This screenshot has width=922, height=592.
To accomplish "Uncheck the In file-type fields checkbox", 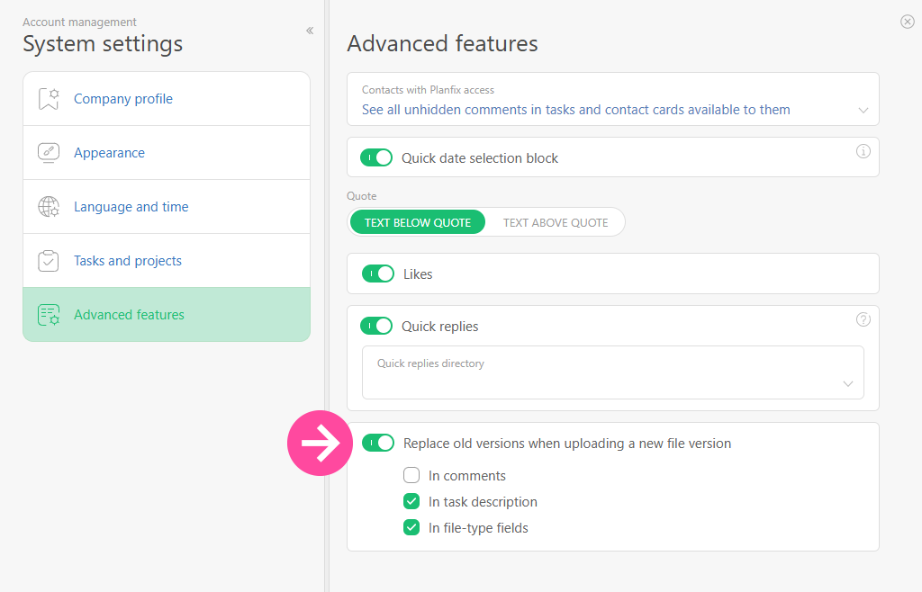I will tap(411, 527).
